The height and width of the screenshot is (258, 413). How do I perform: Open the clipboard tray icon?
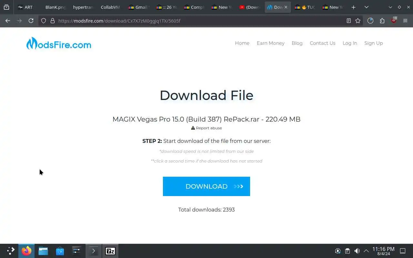point(348,251)
